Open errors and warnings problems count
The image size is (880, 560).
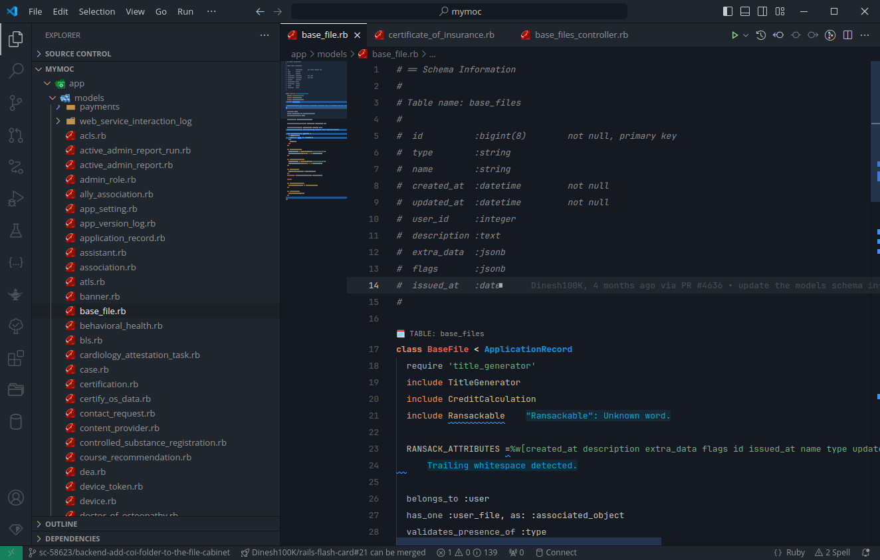467,553
